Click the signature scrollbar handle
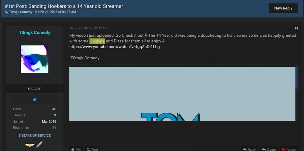The image size is (304, 151). 297,77
